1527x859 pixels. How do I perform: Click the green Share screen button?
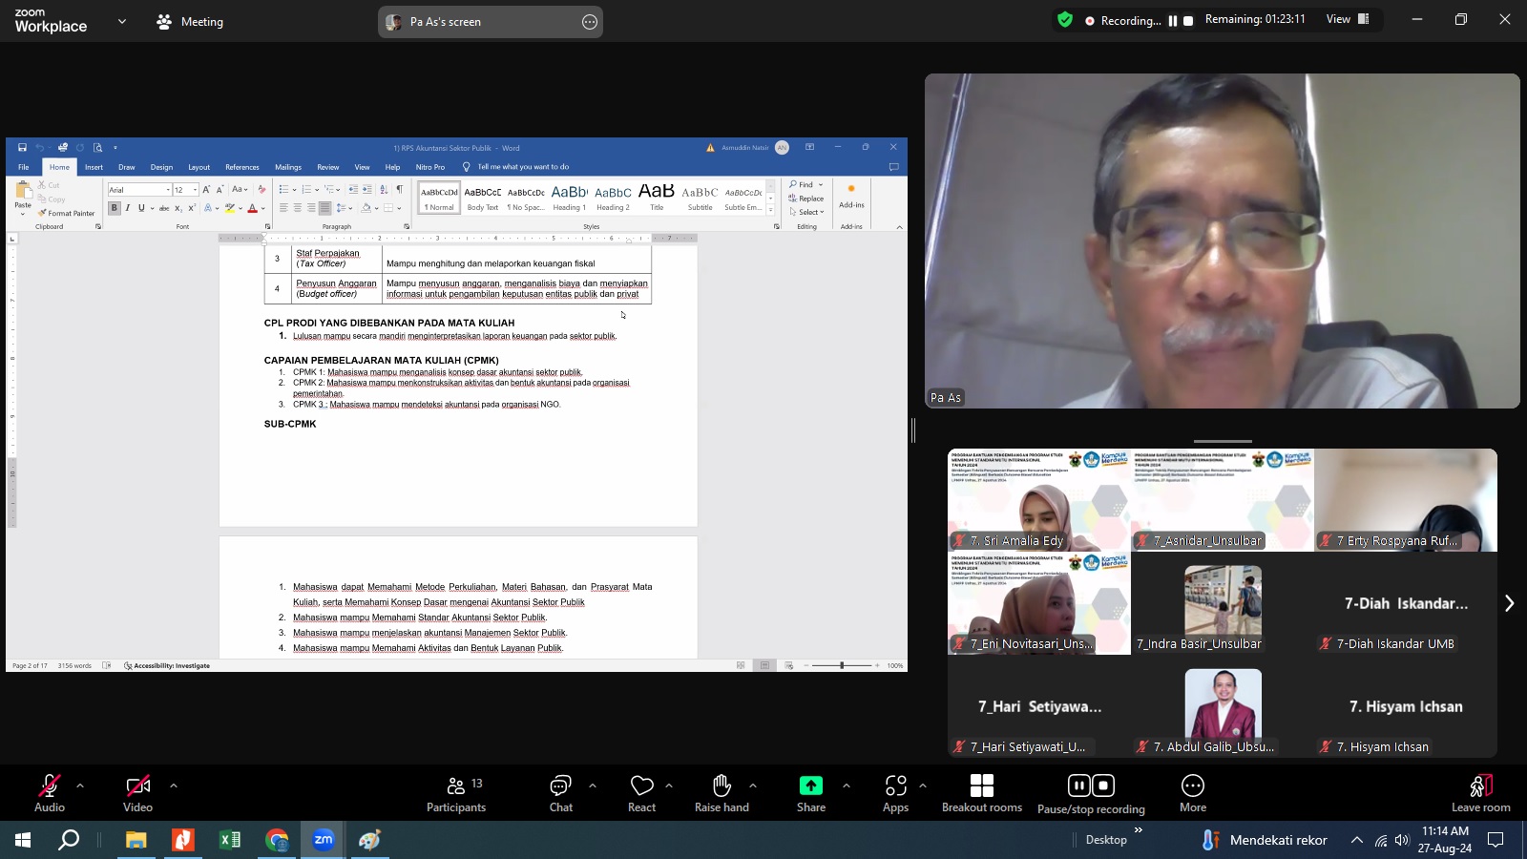810,792
